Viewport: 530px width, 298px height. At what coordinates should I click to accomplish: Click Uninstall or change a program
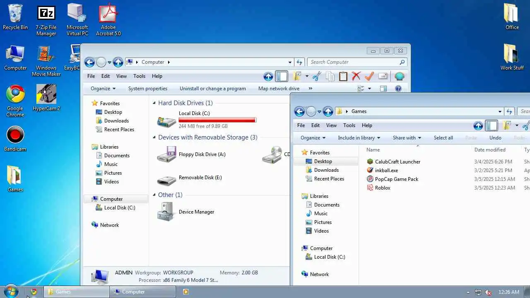[x=213, y=89]
